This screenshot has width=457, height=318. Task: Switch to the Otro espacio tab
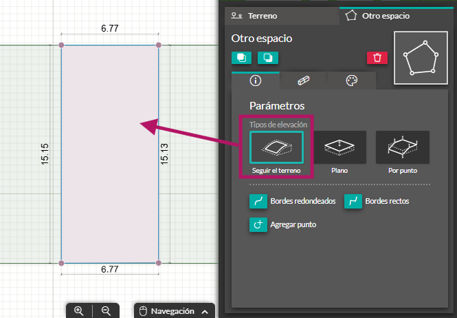pyautogui.click(x=397, y=16)
